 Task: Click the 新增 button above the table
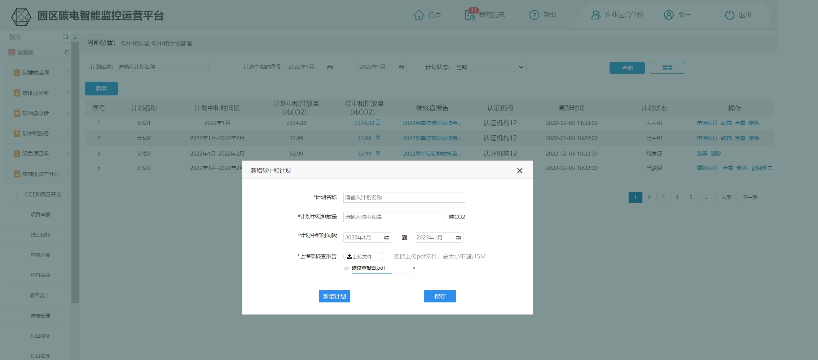(101, 89)
